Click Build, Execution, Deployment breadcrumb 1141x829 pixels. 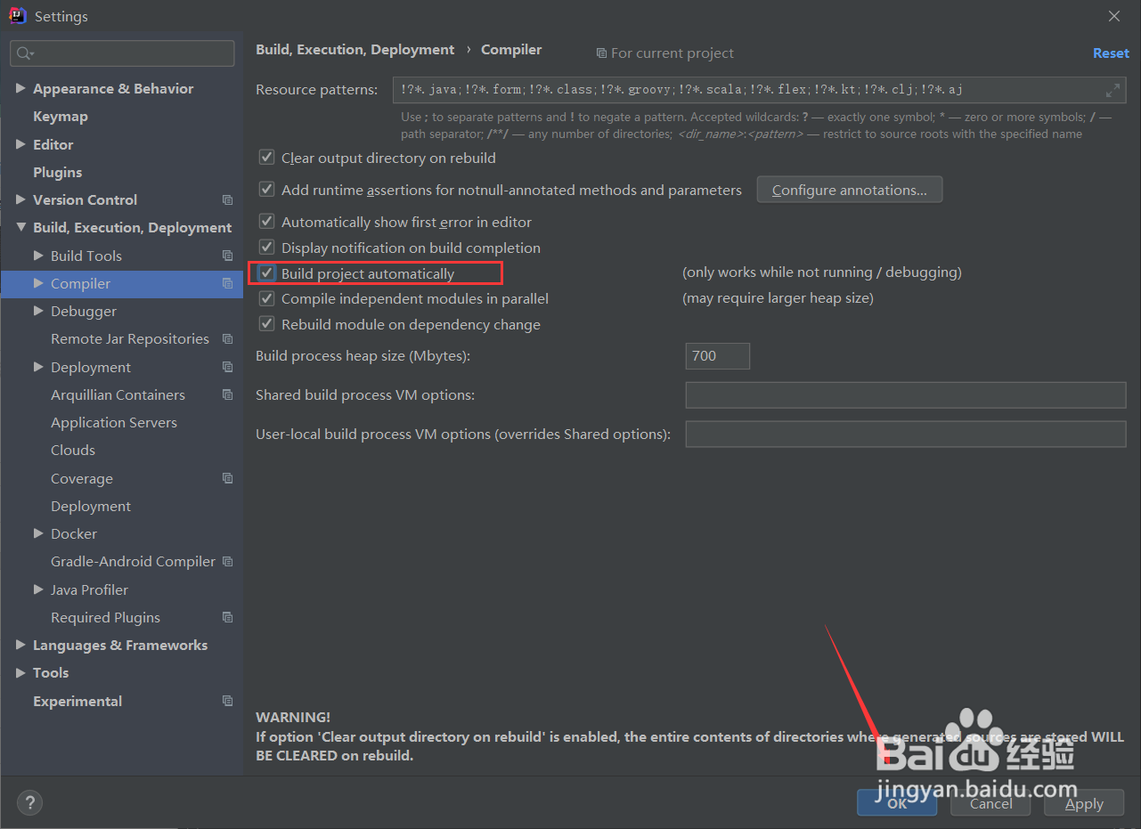(x=355, y=50)
